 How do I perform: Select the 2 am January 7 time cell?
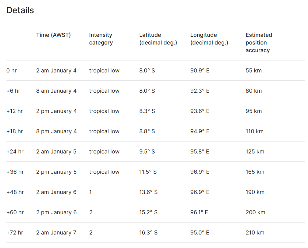[56, 233]
